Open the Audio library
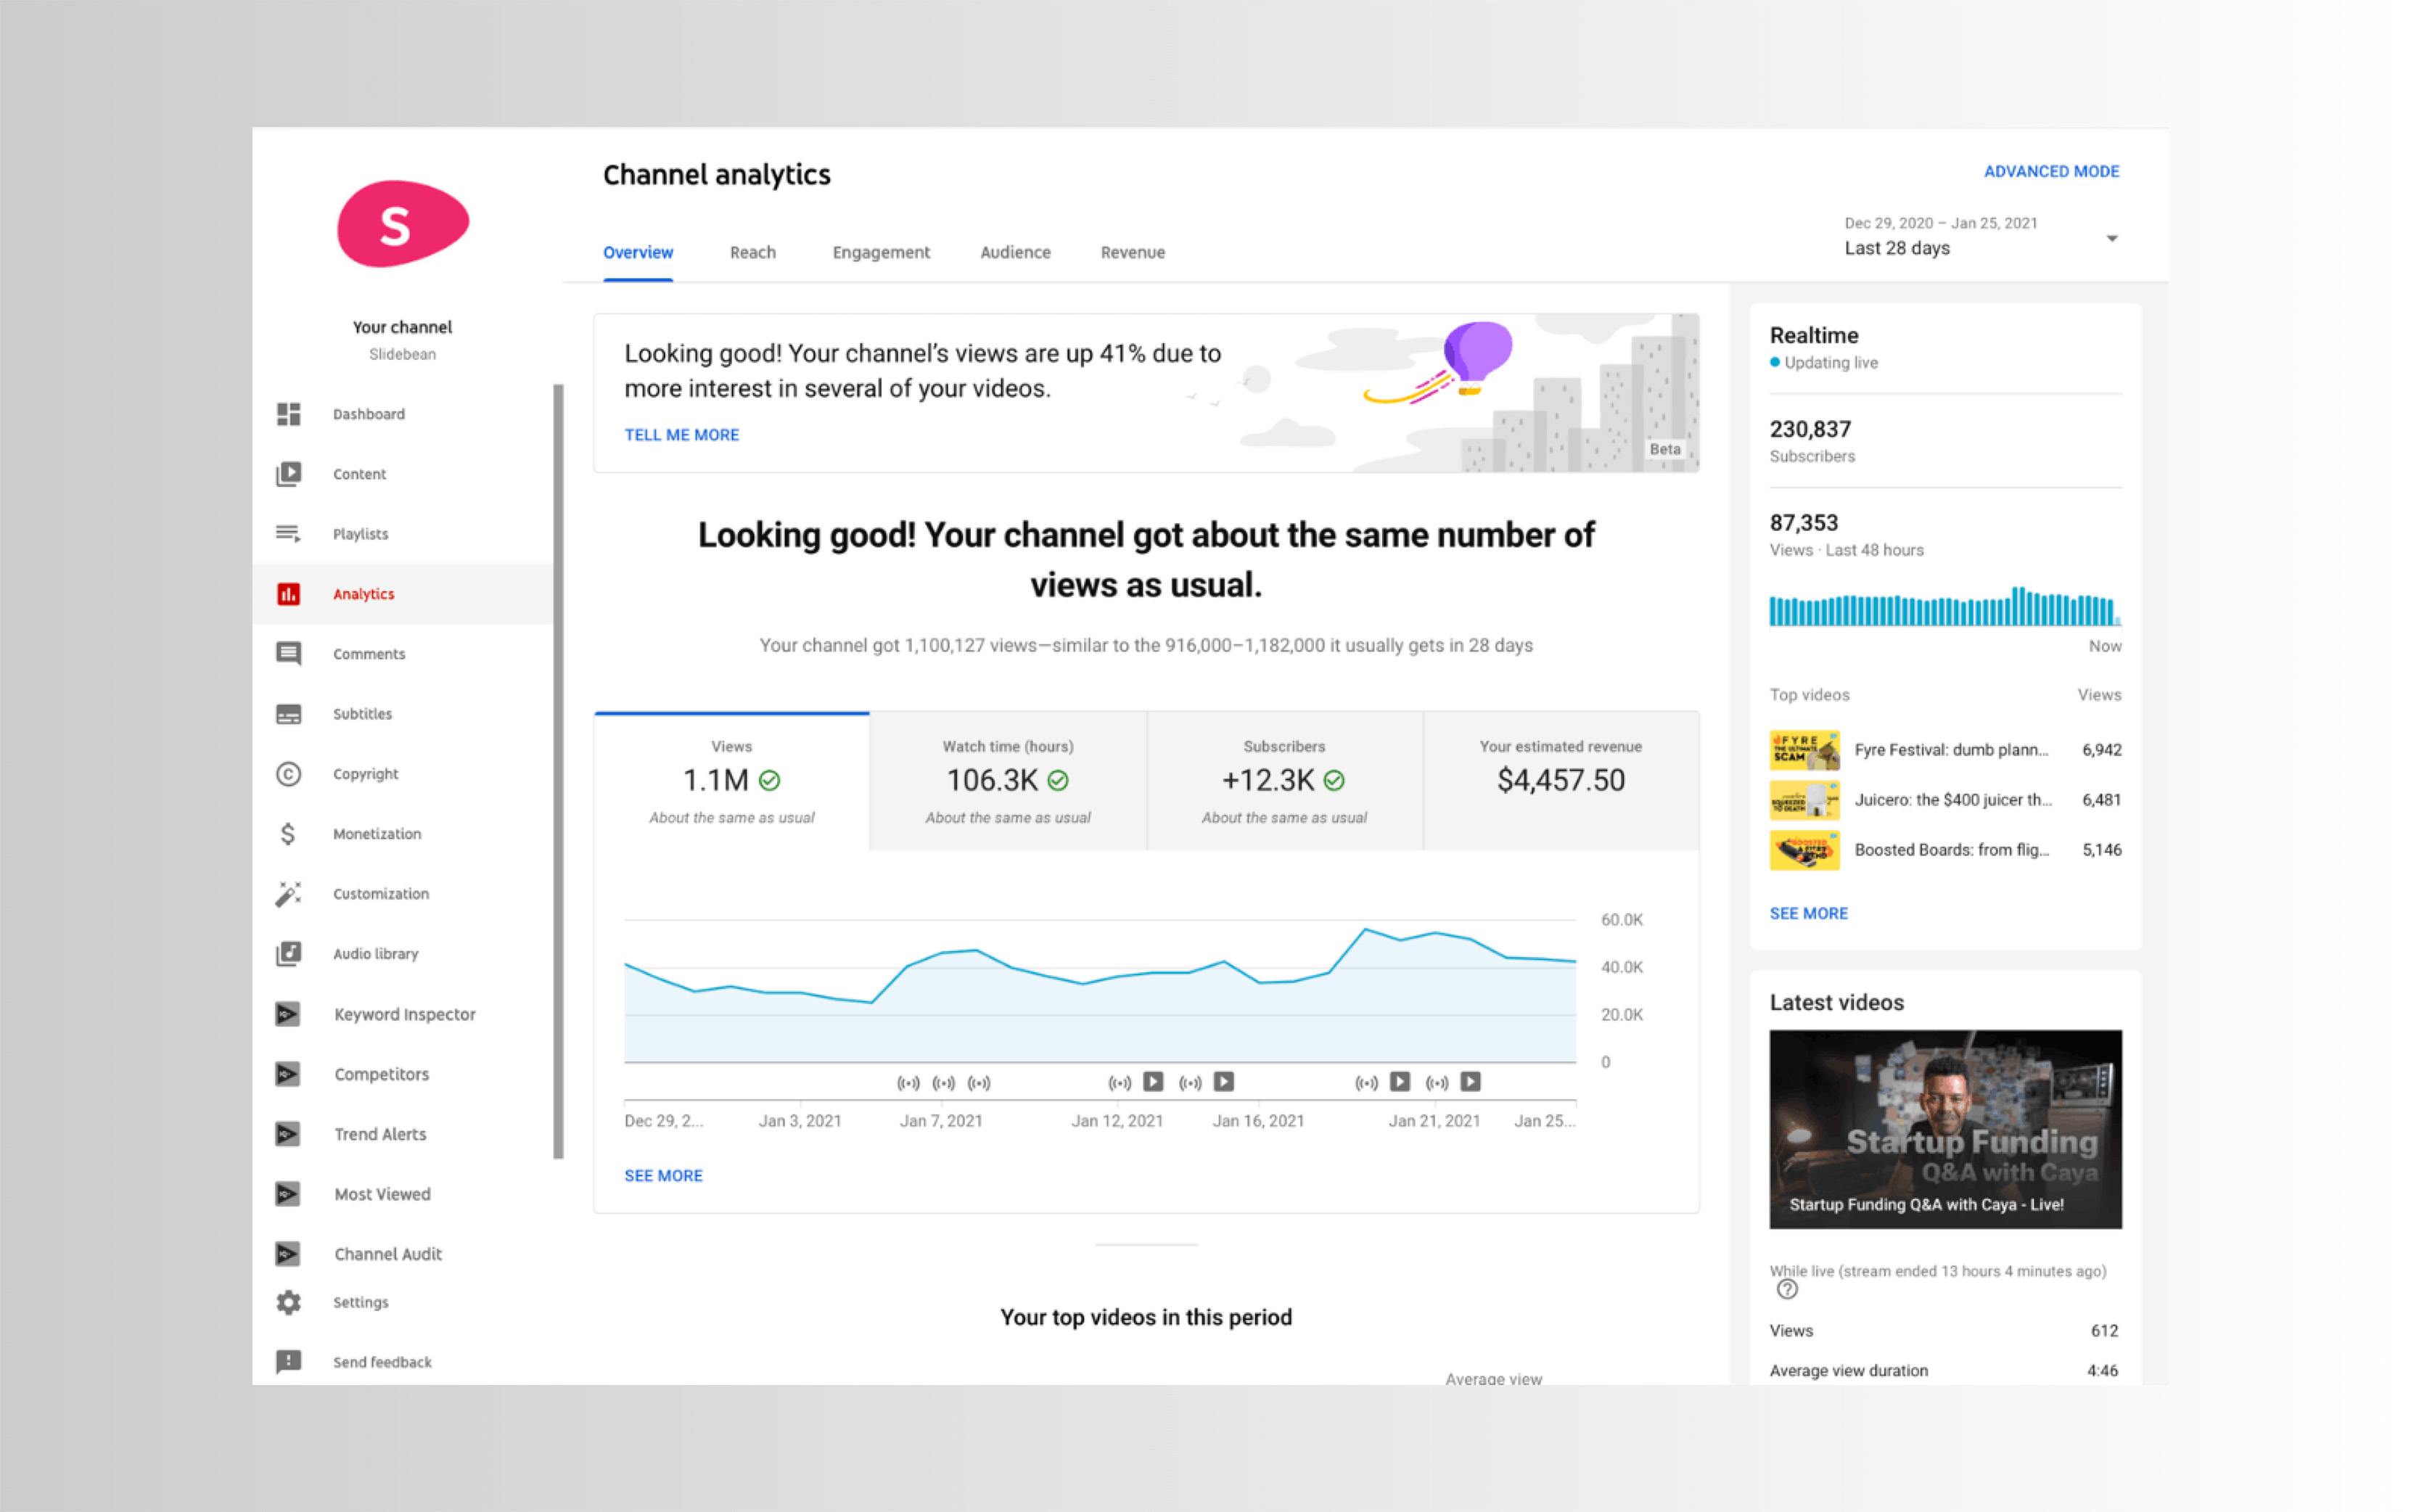The height and width of the screenshot is (1512, 2419). [375, 953]
